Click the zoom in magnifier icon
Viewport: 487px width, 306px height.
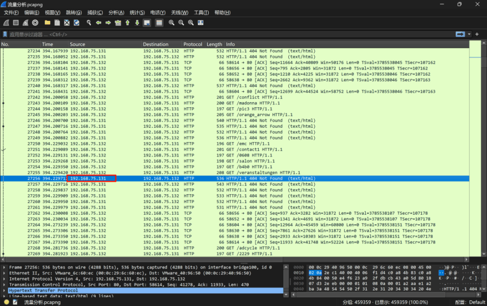172,23
